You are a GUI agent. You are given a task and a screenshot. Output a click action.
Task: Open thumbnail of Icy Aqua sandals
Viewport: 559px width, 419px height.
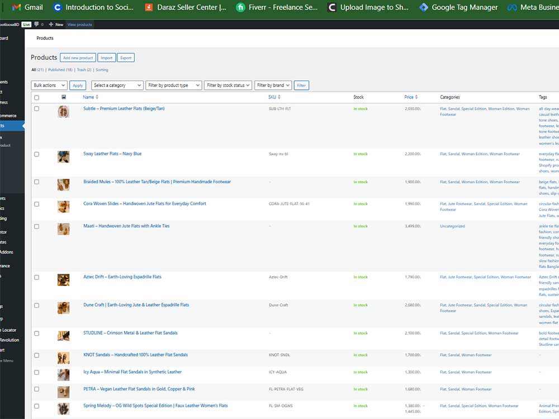[x=64, y=375]
